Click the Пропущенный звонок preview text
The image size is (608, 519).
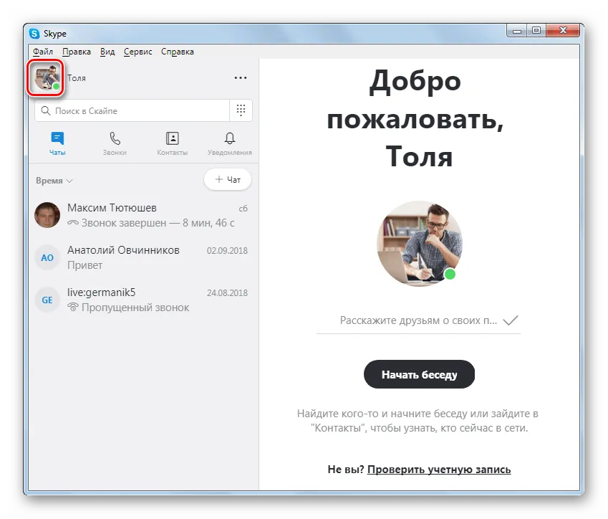point(135,308)
